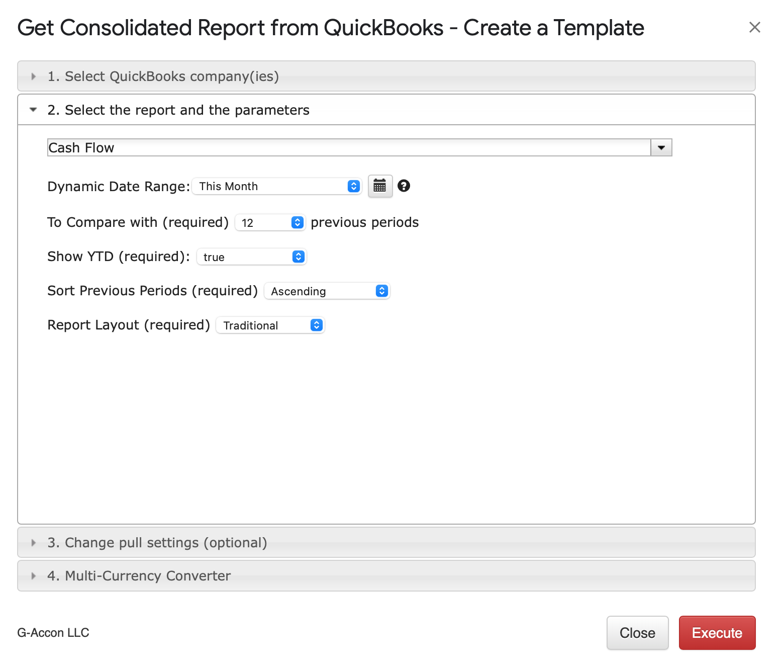The height and width of the screenshot is (667, 782).
Task: Collapse section 2 using its down triangle
Action: tap(33, 110)
